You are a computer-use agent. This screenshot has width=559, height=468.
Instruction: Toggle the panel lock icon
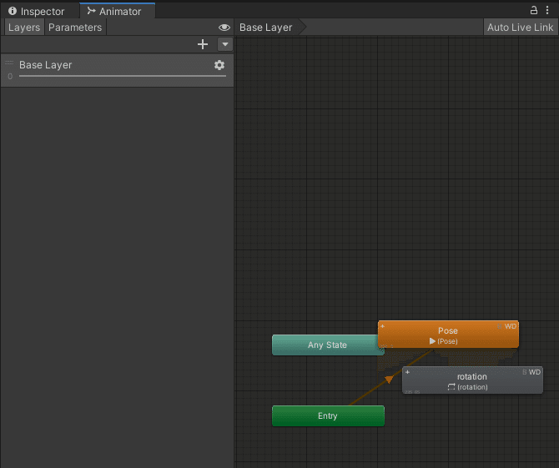[x=534, y=10]
